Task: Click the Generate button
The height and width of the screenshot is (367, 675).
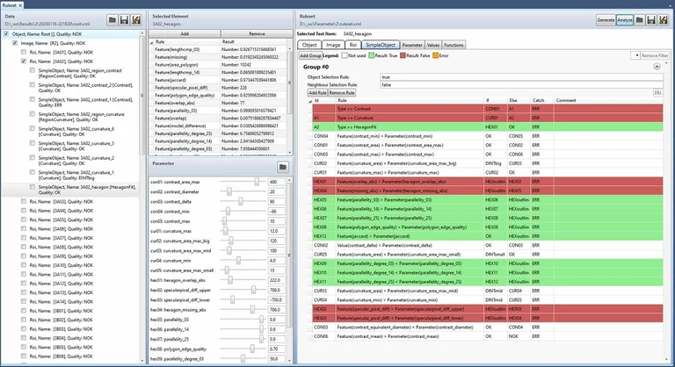Action: point(606,20)
